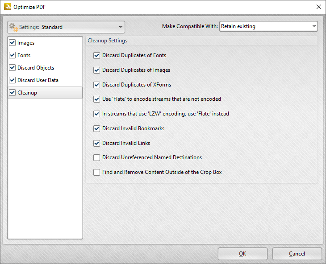Uncheck Discard Duplicates of Fonts
The height and width of the screenshot is (264, 326).
(x=96, y=55)
